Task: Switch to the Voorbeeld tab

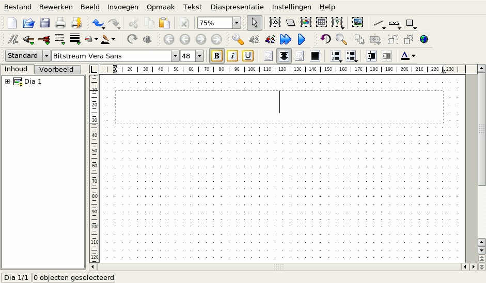Action: [60, 70]
